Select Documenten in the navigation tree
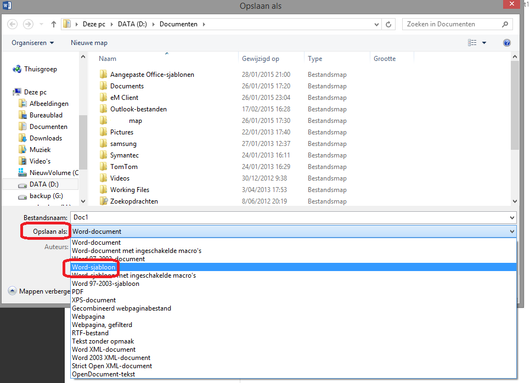The height and width of the screenshot is (383, 530). click(48, 126)
